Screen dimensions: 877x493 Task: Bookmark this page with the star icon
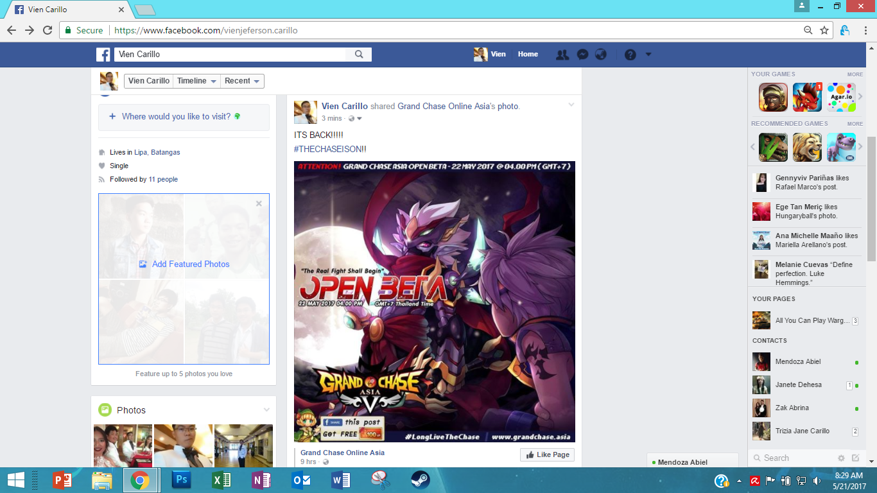coord(824,30)
